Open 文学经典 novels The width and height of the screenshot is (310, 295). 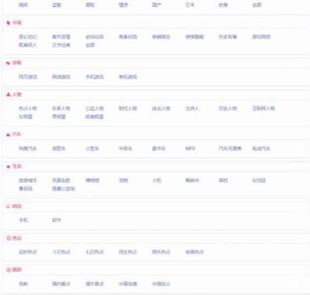(x=61, y=45)
